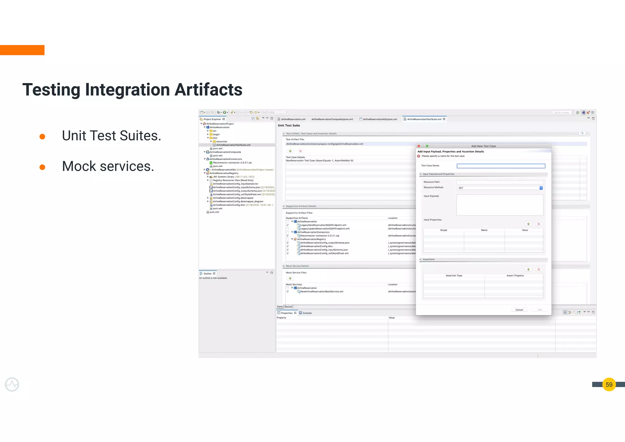Viewport: 625px width, 442px height.
Task: Toggle LegacyNewReservationSOAPEndpoint.xml checkbox
Action: [x=287, y=225]
